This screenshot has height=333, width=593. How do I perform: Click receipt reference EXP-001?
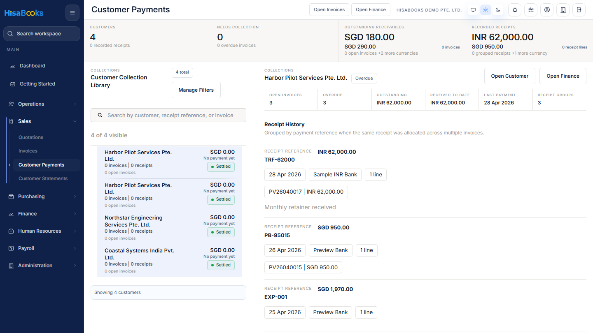tap(276, 297)
